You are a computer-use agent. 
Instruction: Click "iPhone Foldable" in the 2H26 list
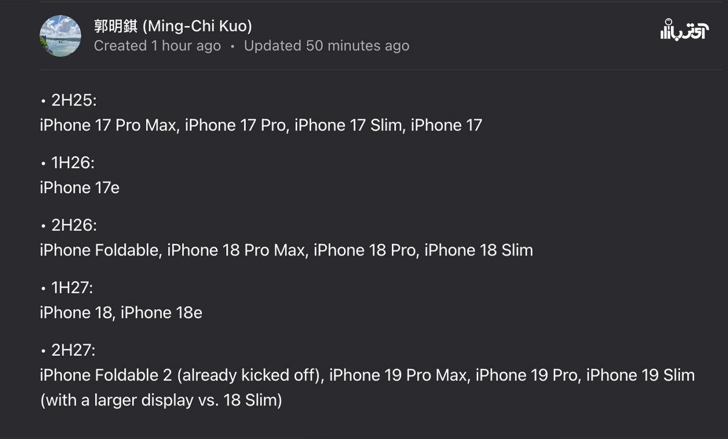click(x=99, y=250)
